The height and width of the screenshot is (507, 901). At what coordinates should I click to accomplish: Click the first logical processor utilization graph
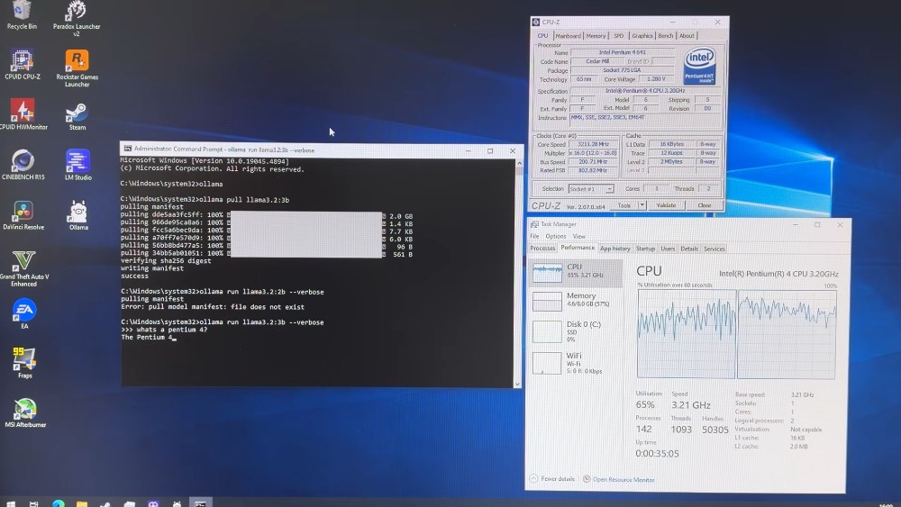687,334
